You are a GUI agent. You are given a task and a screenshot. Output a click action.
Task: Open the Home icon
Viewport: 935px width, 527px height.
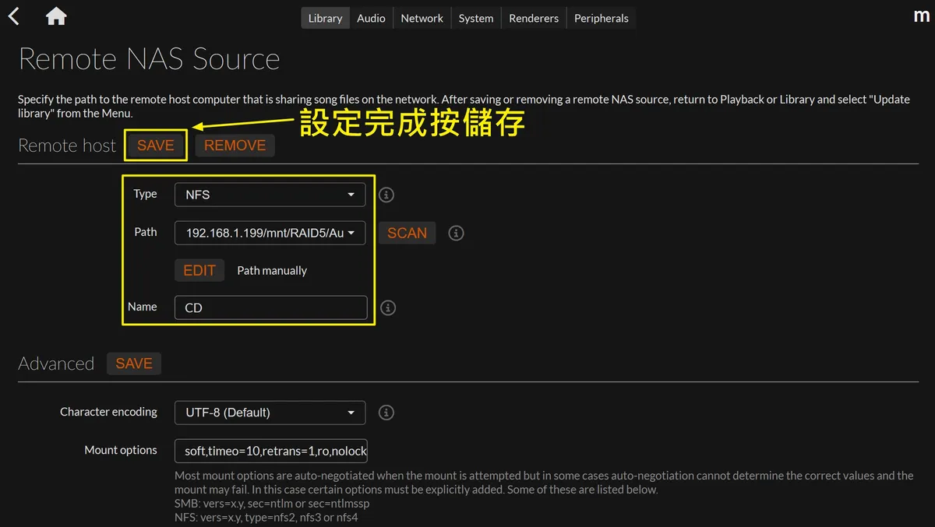coord(56,16)
